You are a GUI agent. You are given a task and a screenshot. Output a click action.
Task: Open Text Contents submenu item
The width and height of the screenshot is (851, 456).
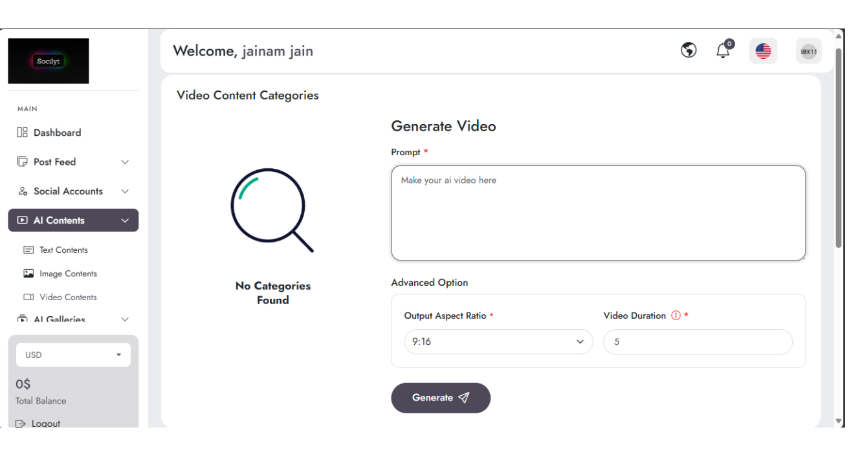(63, 250)
